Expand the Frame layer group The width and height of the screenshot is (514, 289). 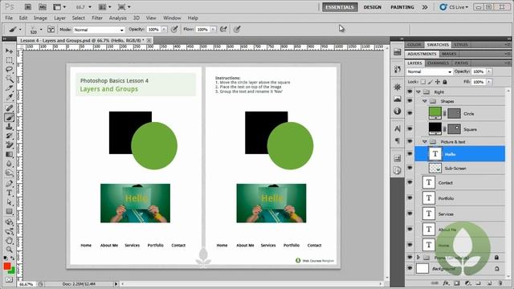click(418, 258)
